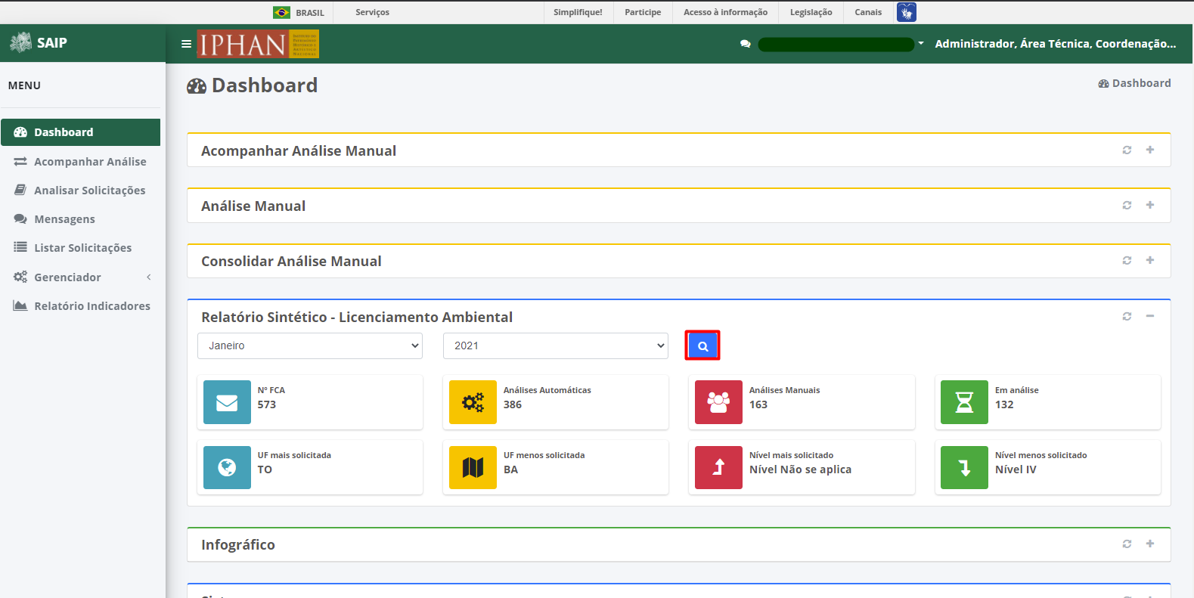Run search with the blue magnifier button
Image resolution: width=1194 pixels, height=598 pixels.
pyautogui.click(x=702, y=345)
